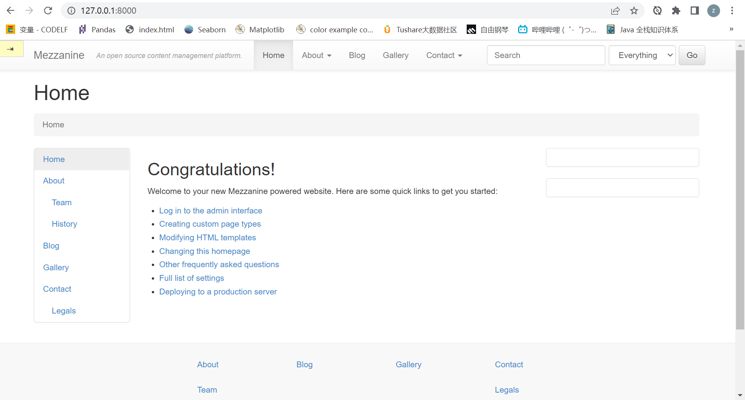Expand the About dropdown in navbar
745x400 pixels.
pos(316,55)
